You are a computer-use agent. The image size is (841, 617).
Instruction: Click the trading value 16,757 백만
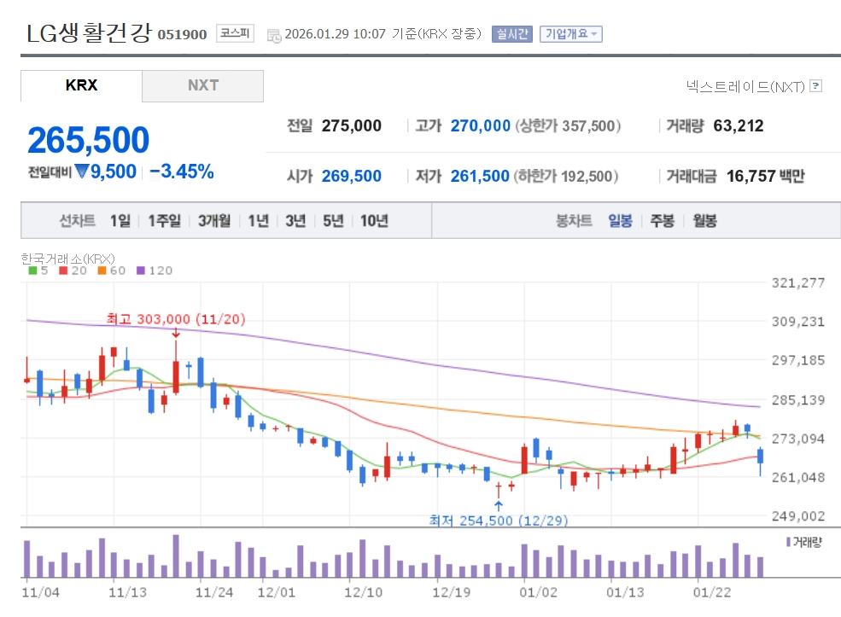pos(765,176)
